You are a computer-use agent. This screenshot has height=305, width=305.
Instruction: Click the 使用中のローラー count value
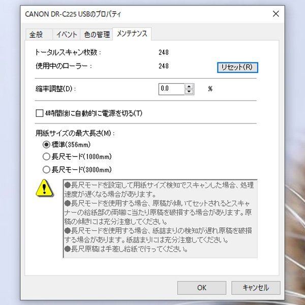point(164,66)
